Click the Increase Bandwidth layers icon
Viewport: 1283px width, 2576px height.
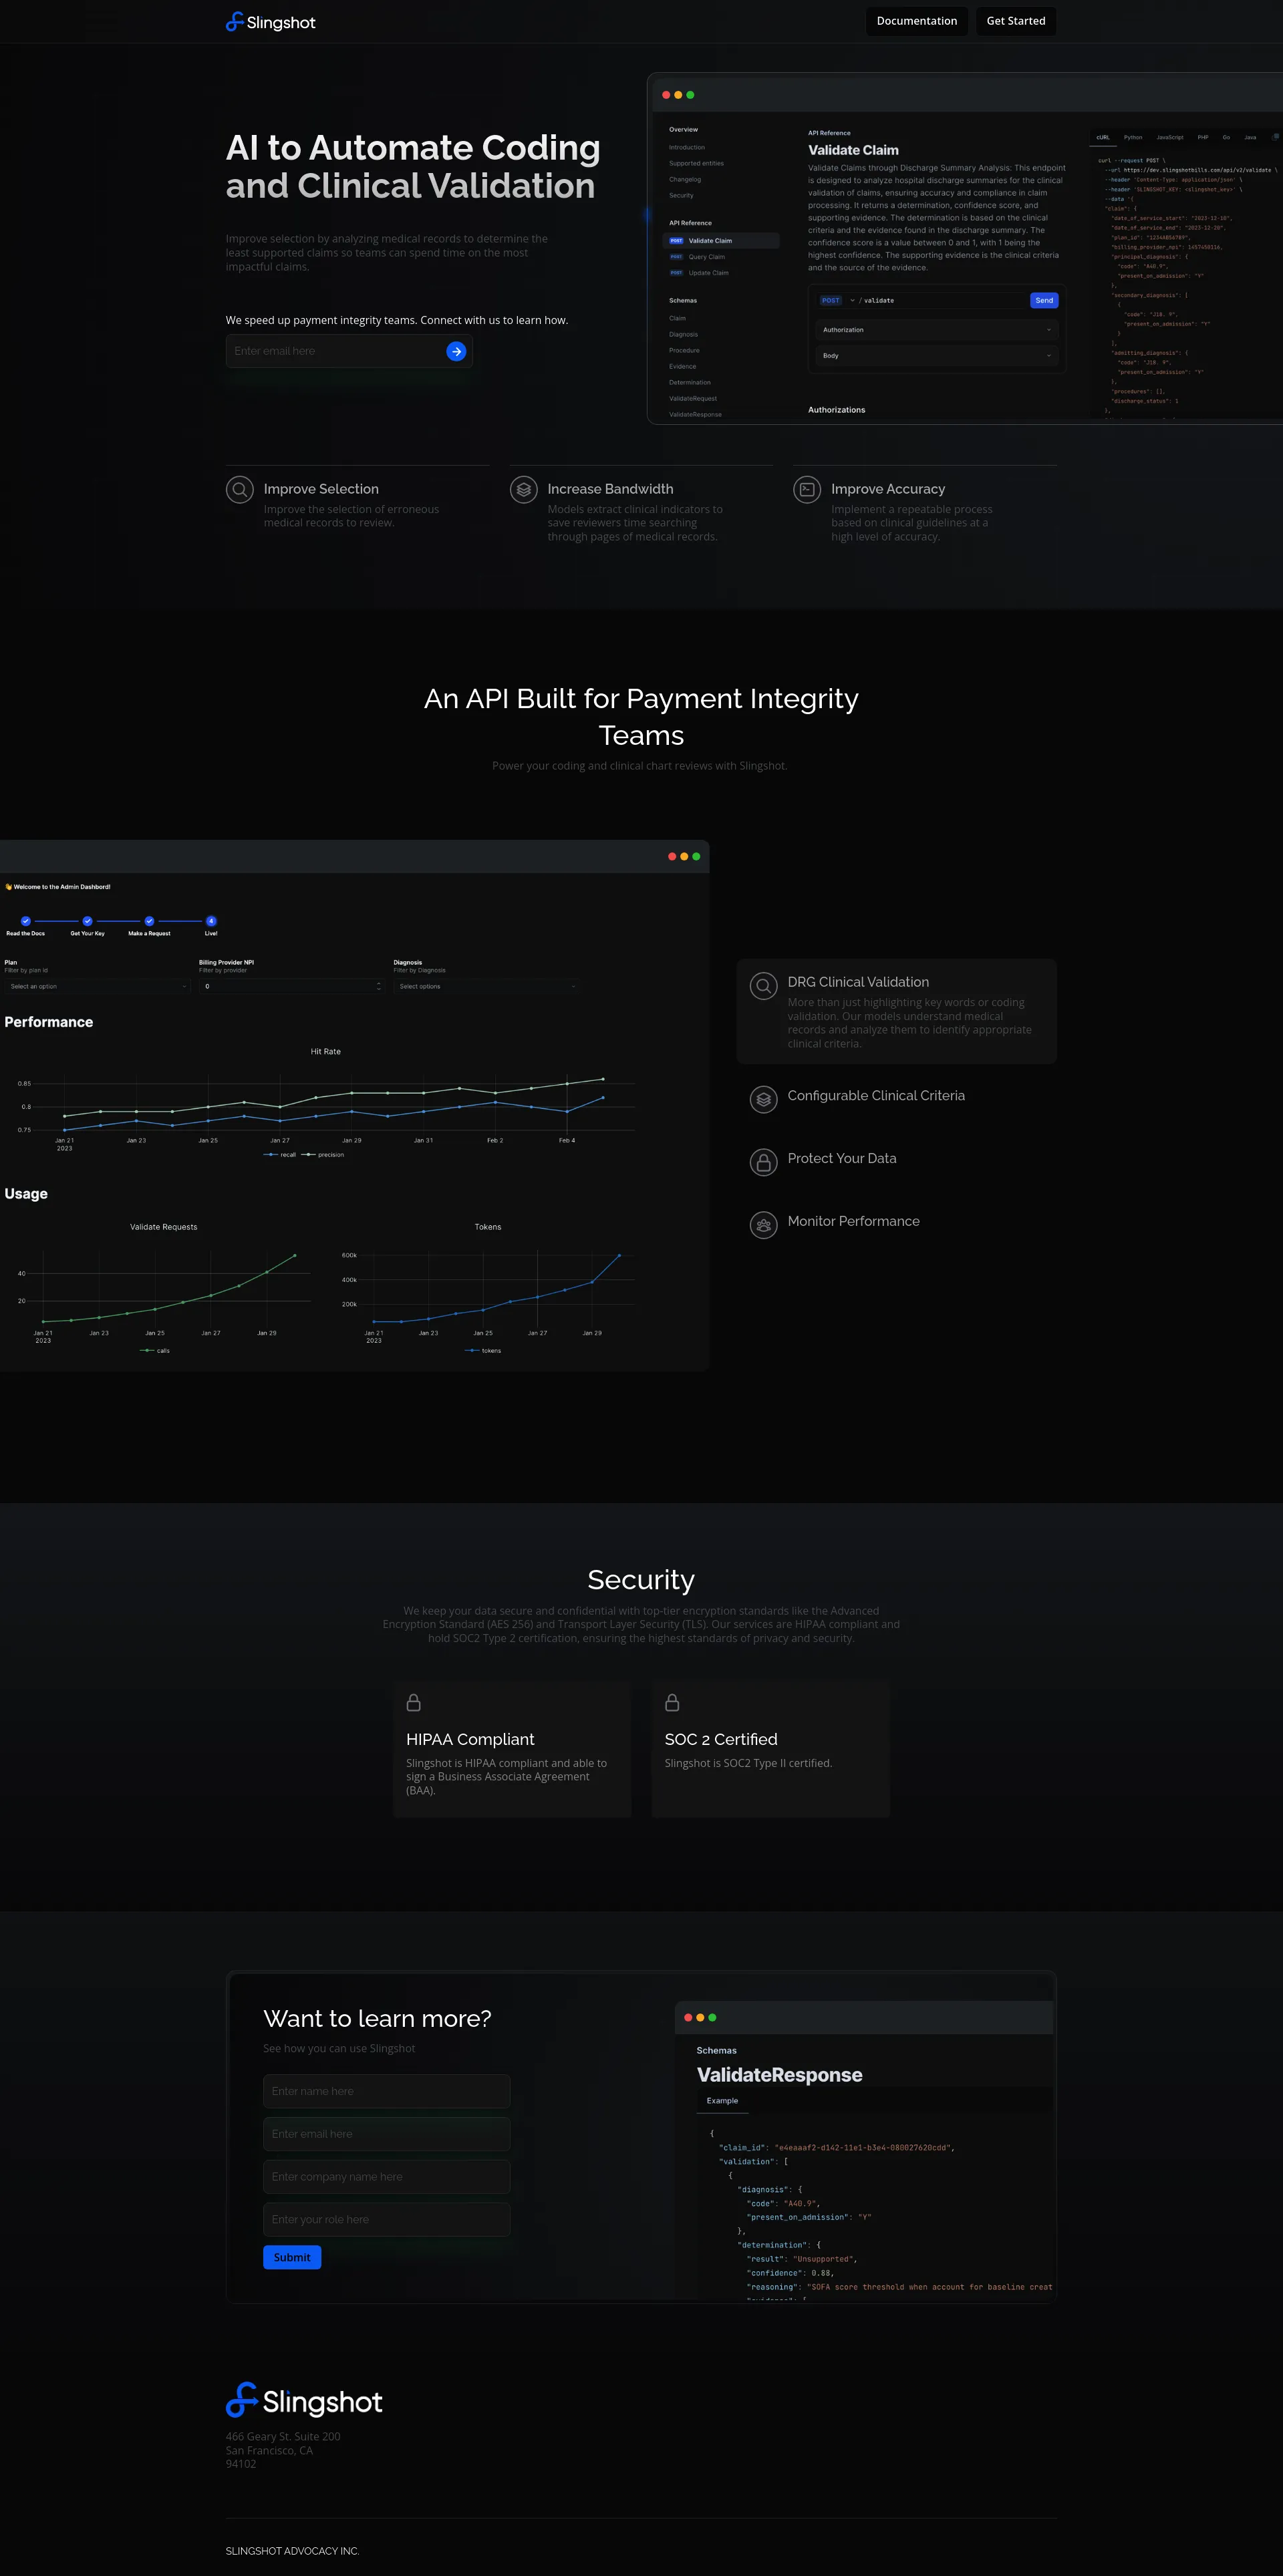524,490
